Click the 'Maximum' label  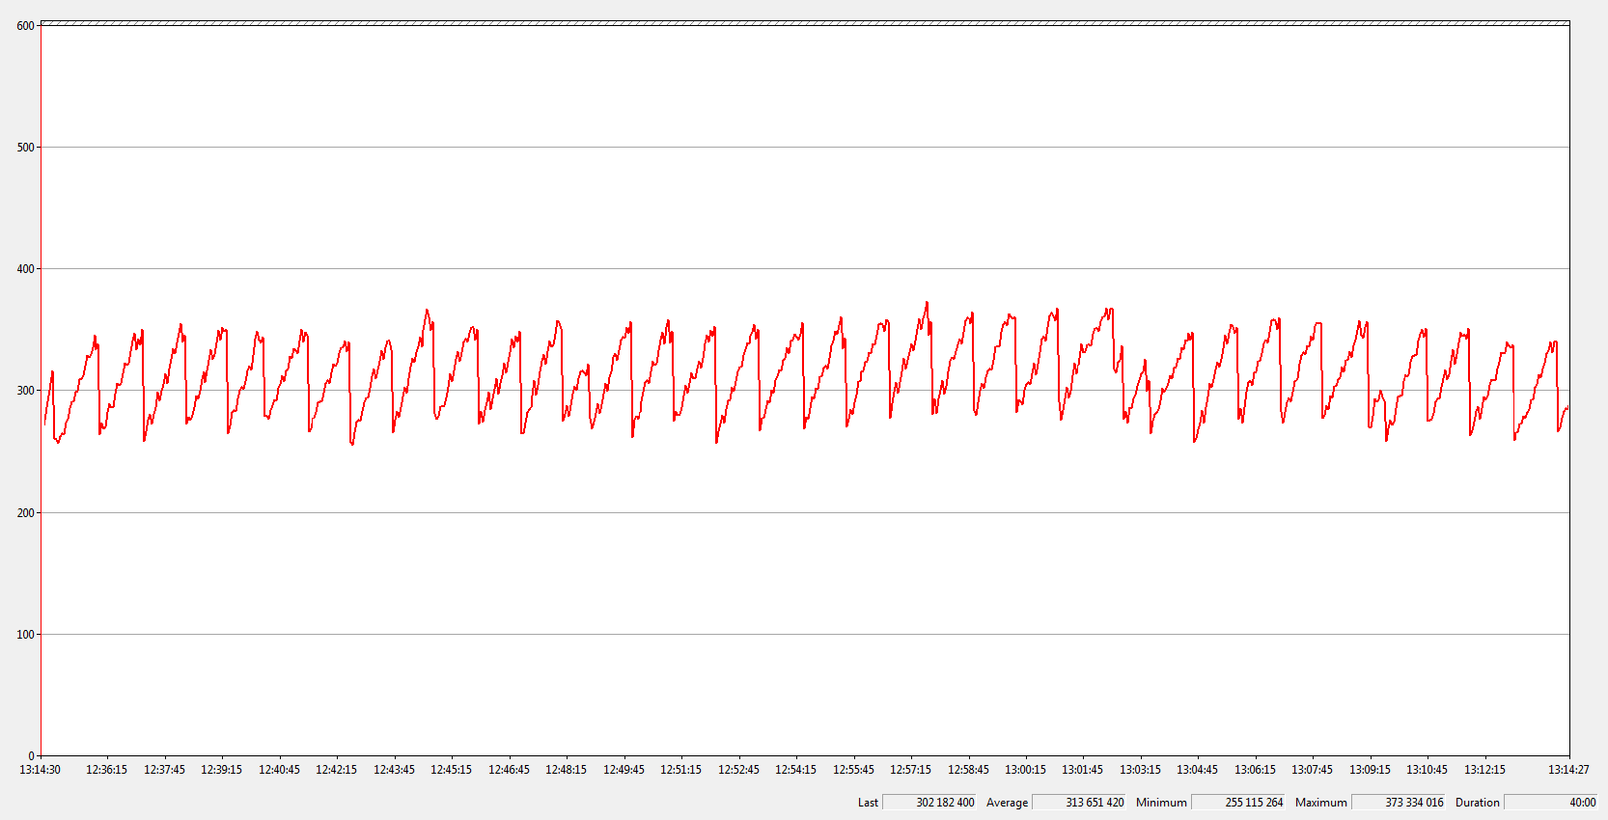1320,803
